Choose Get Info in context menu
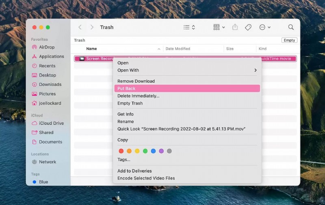Screen dimensions: 325x205 (x=187, y=114)
